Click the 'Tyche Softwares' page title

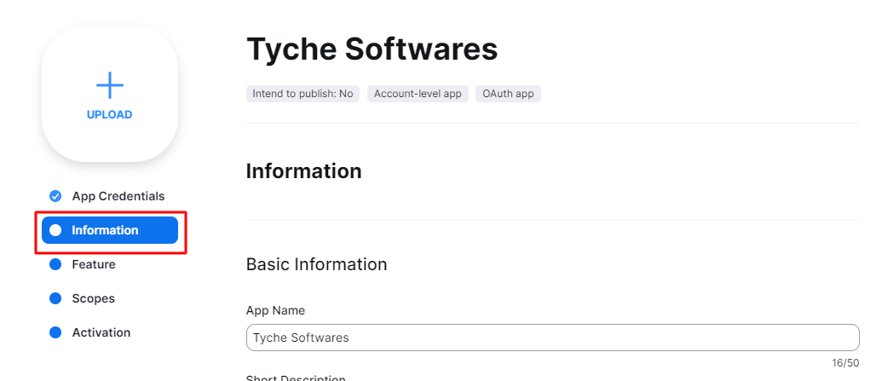pos(372,49)
